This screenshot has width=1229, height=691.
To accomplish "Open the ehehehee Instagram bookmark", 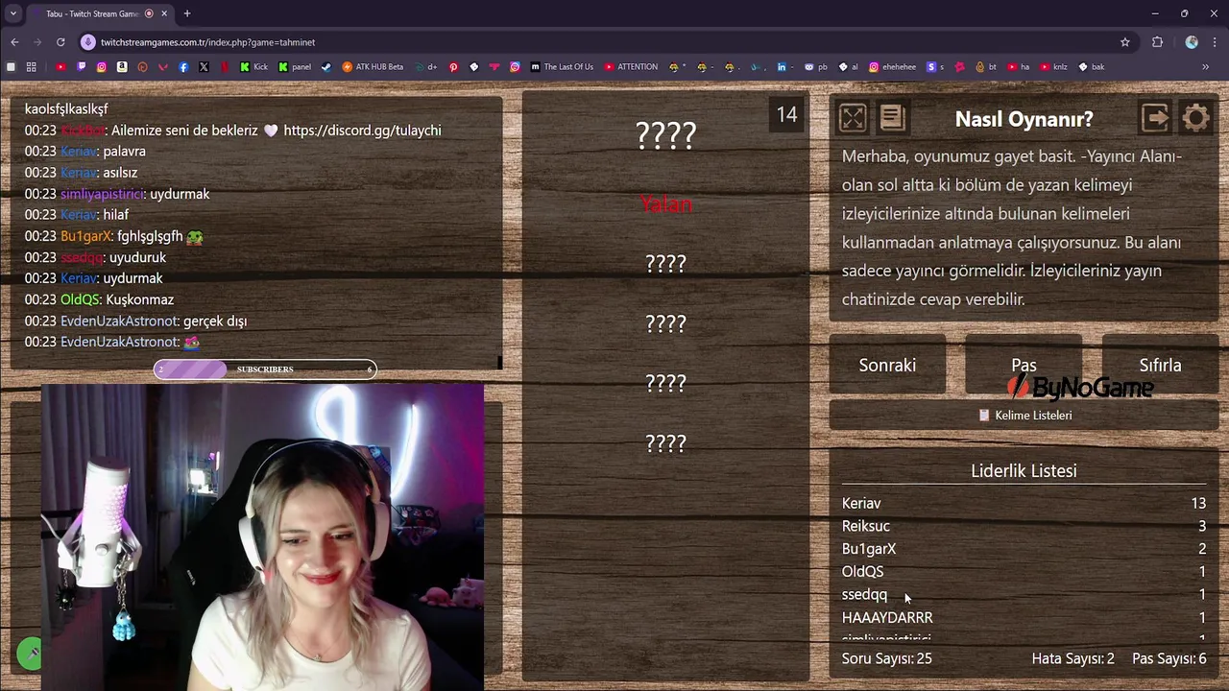I will tap(892, 67).
